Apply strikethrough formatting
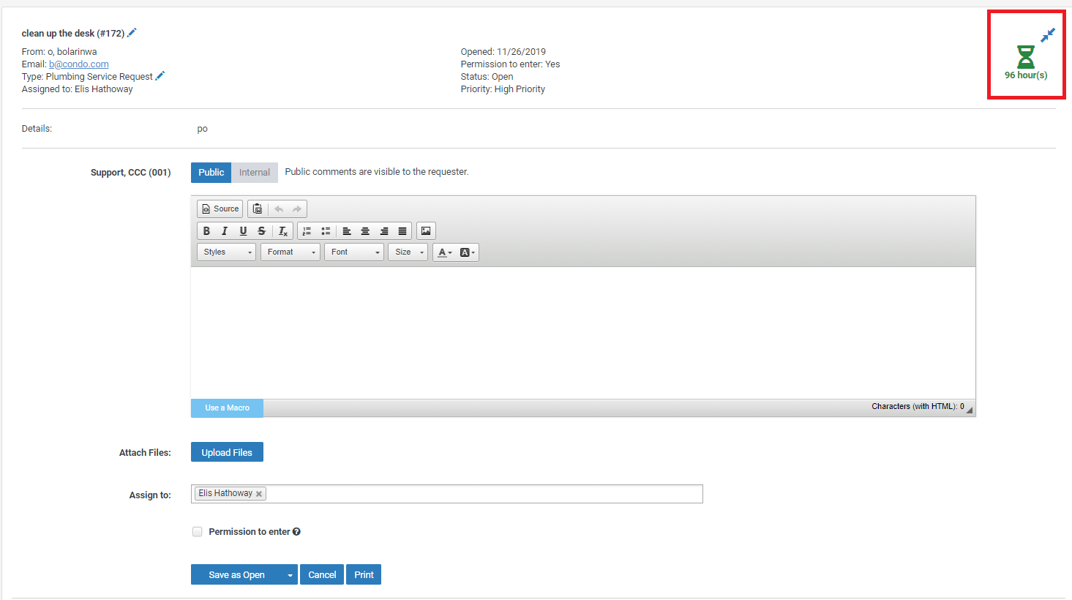 tap(261, 230)
